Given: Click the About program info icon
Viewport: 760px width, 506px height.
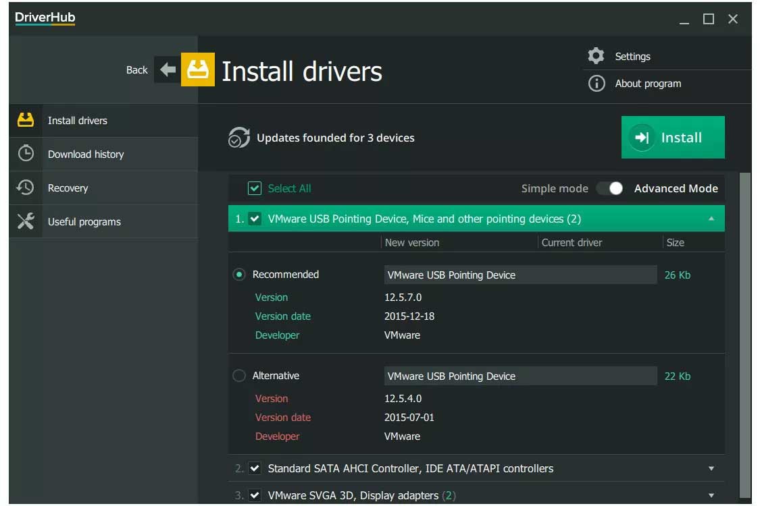Looking at the screenshot, I should (596, 84).
